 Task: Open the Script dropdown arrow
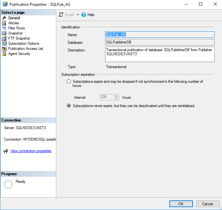coord(78,15)
